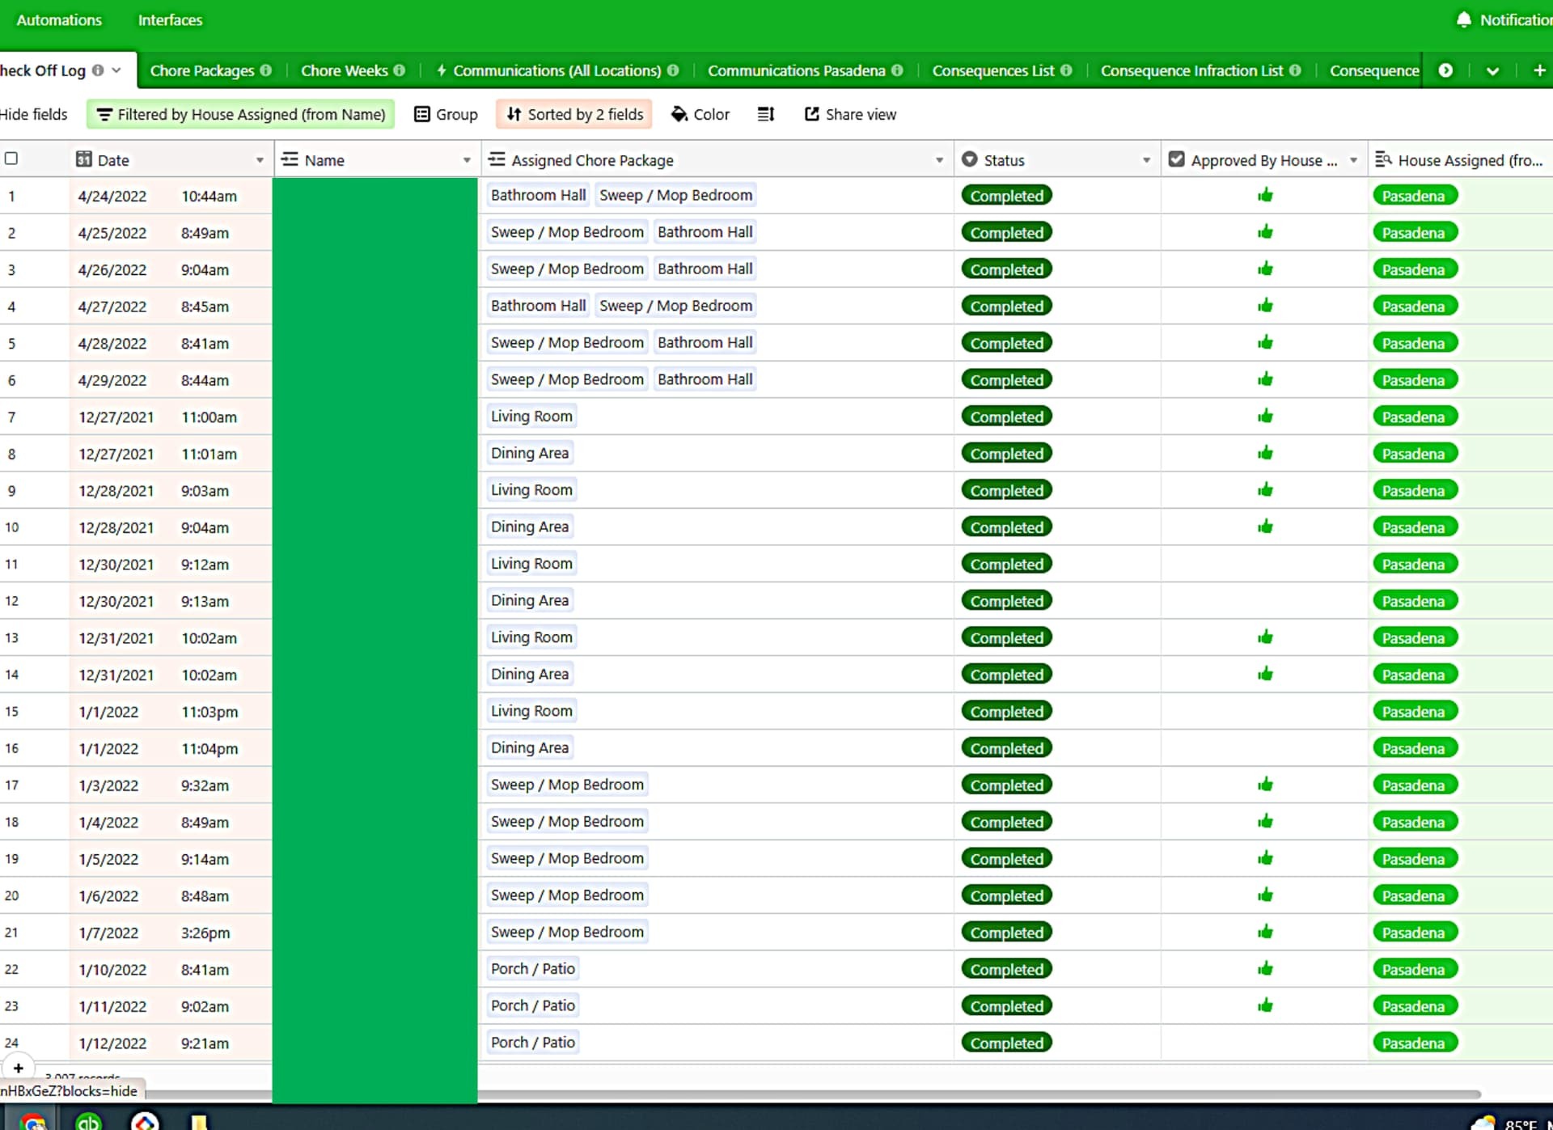Click the Status field type icon
This screenshot has width=1553, height=1130.
click(969, 159)
